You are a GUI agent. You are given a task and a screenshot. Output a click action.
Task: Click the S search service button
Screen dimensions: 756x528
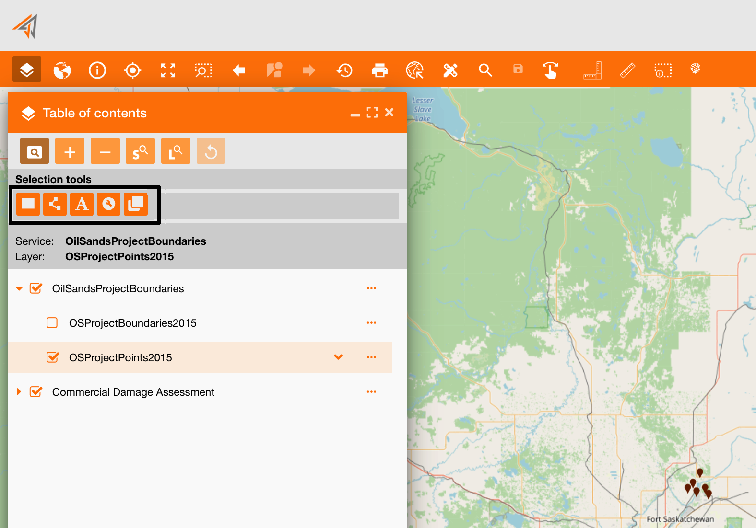(140, 151)
